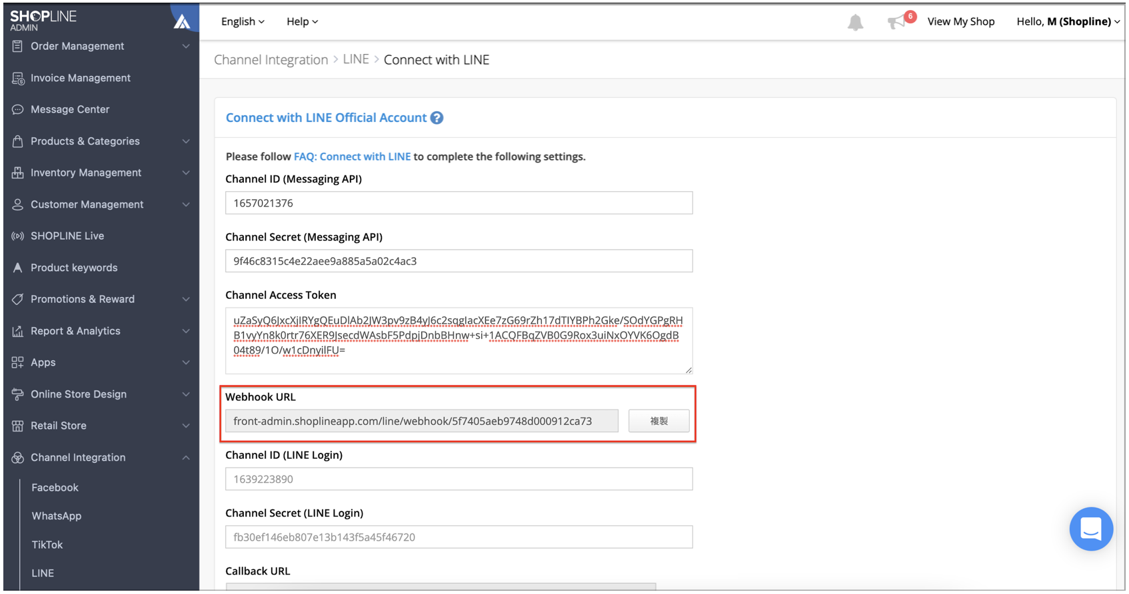Select Facebook under Channel Integration
Image resolution: width=1129 pixels, height=594 pixels.
click(x=55, y=487)
